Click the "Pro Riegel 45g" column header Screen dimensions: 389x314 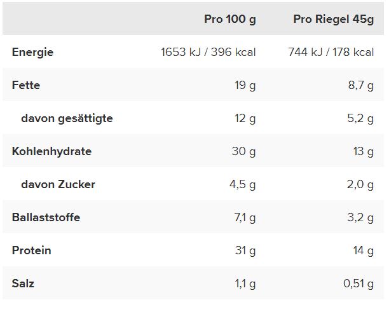pyautogui.click(x=333, y=19)
